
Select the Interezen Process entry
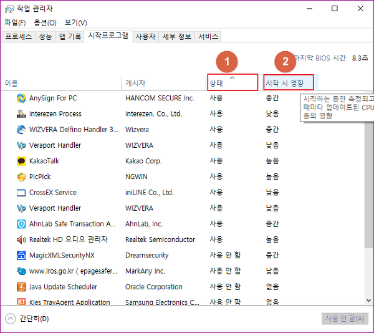[55, 114]
